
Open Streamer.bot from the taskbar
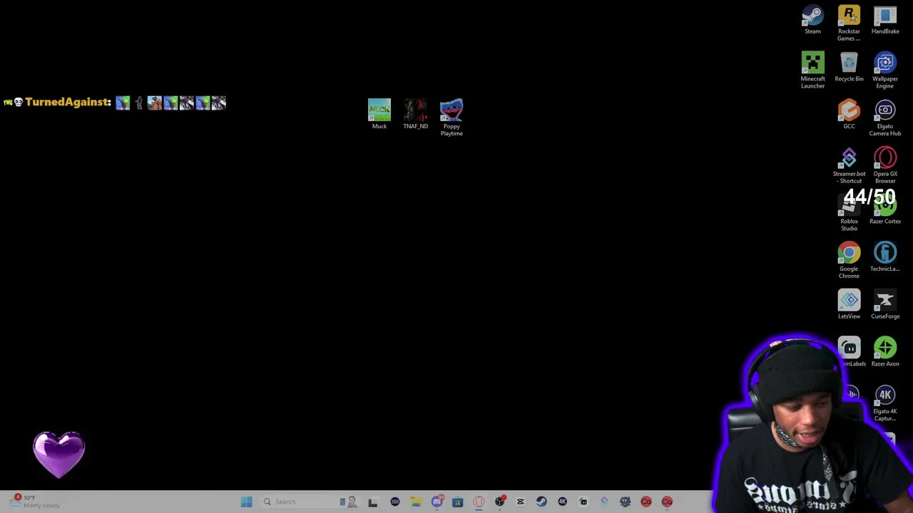point(604,502)
